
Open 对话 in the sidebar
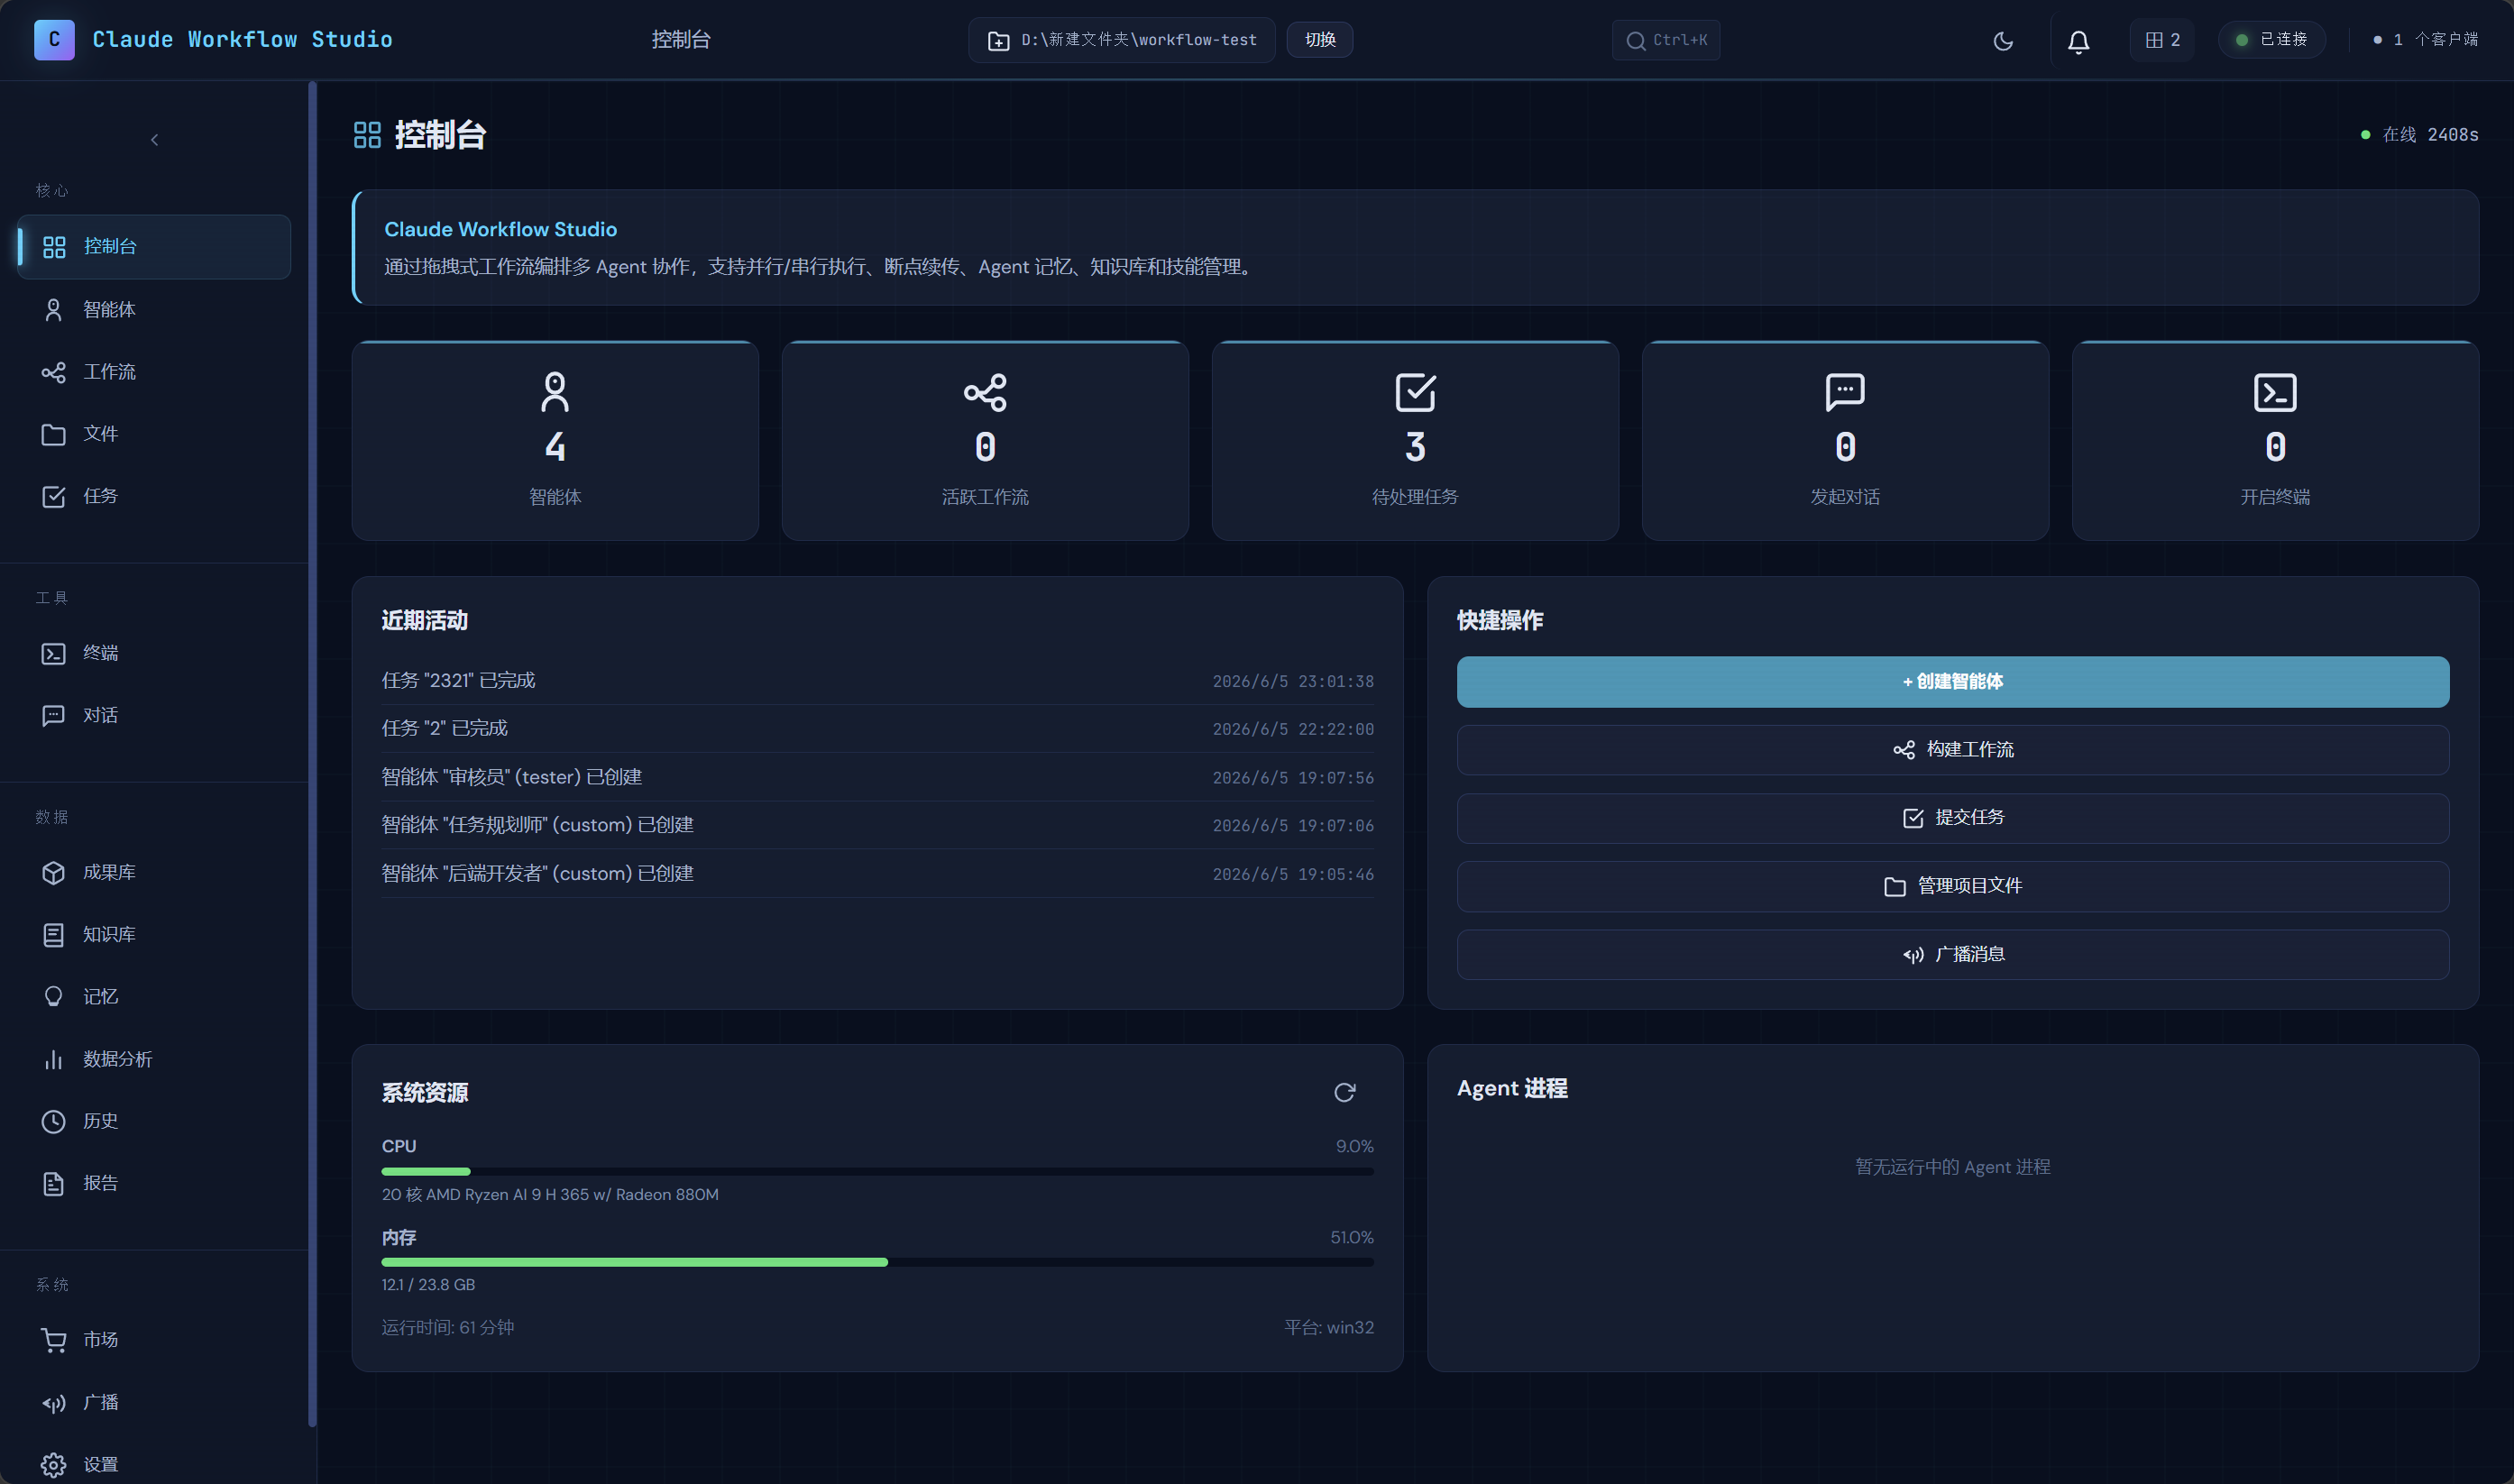154,715
